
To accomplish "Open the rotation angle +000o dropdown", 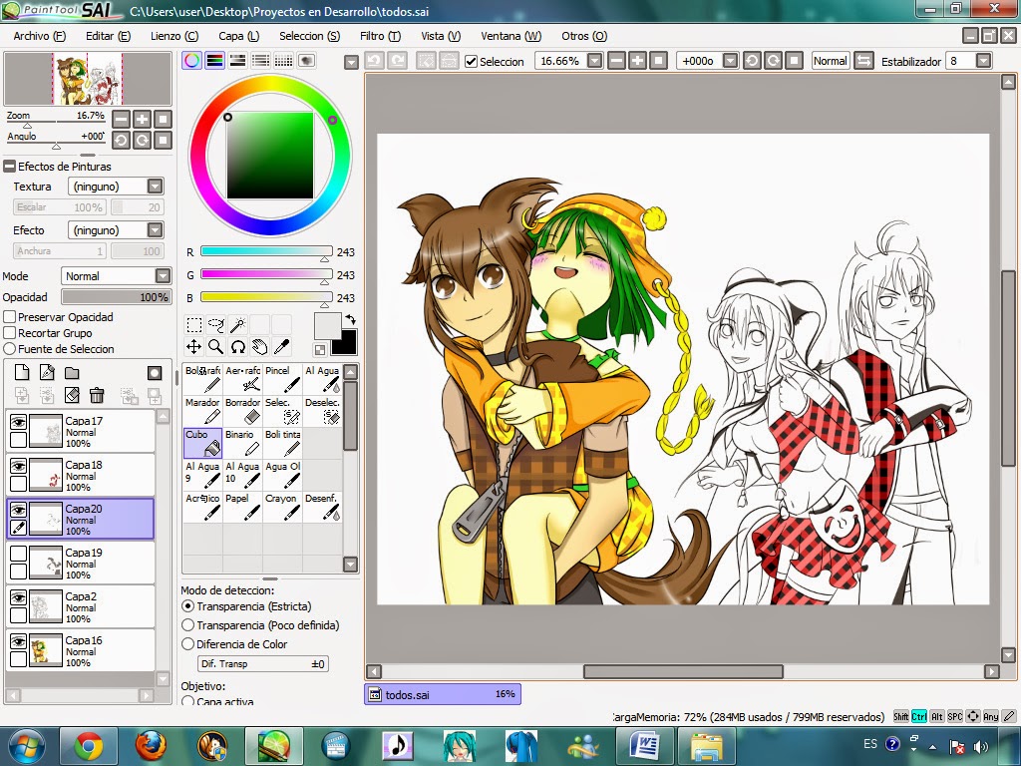I will pos(731,61).
